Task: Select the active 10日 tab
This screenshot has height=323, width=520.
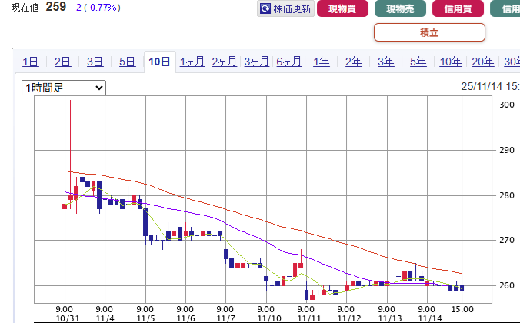Action: (160, 62)
